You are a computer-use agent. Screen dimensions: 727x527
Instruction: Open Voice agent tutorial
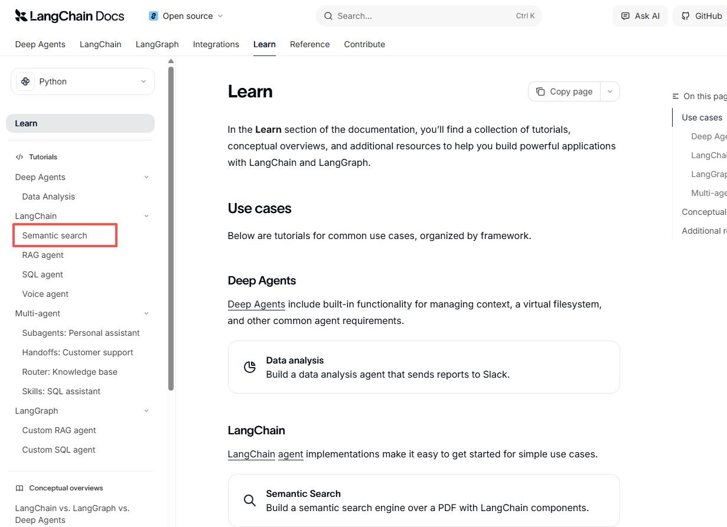coord(45,294)
